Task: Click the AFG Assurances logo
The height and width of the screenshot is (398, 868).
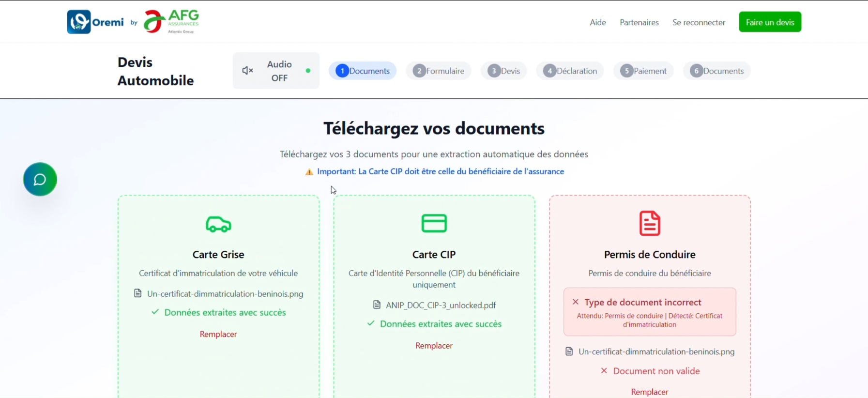Action: point(172,22)
